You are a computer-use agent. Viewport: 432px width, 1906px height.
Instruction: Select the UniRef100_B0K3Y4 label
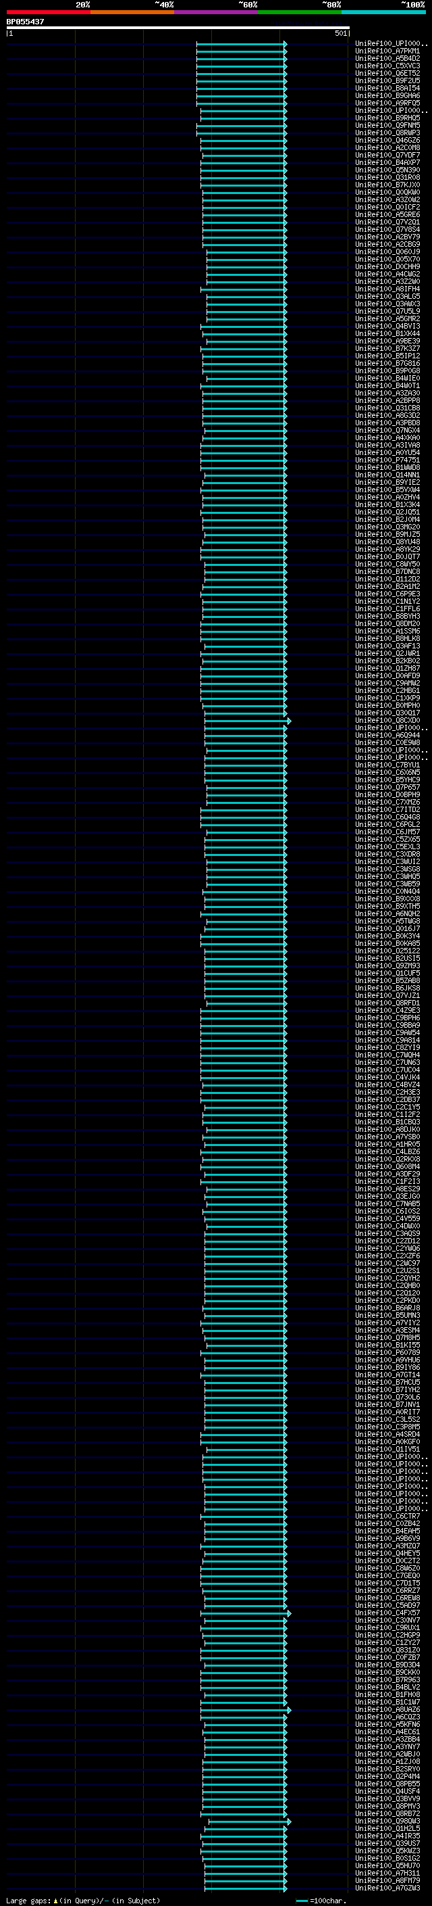click(387, 936)
